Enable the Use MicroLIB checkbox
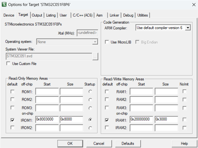 (107, 42)
